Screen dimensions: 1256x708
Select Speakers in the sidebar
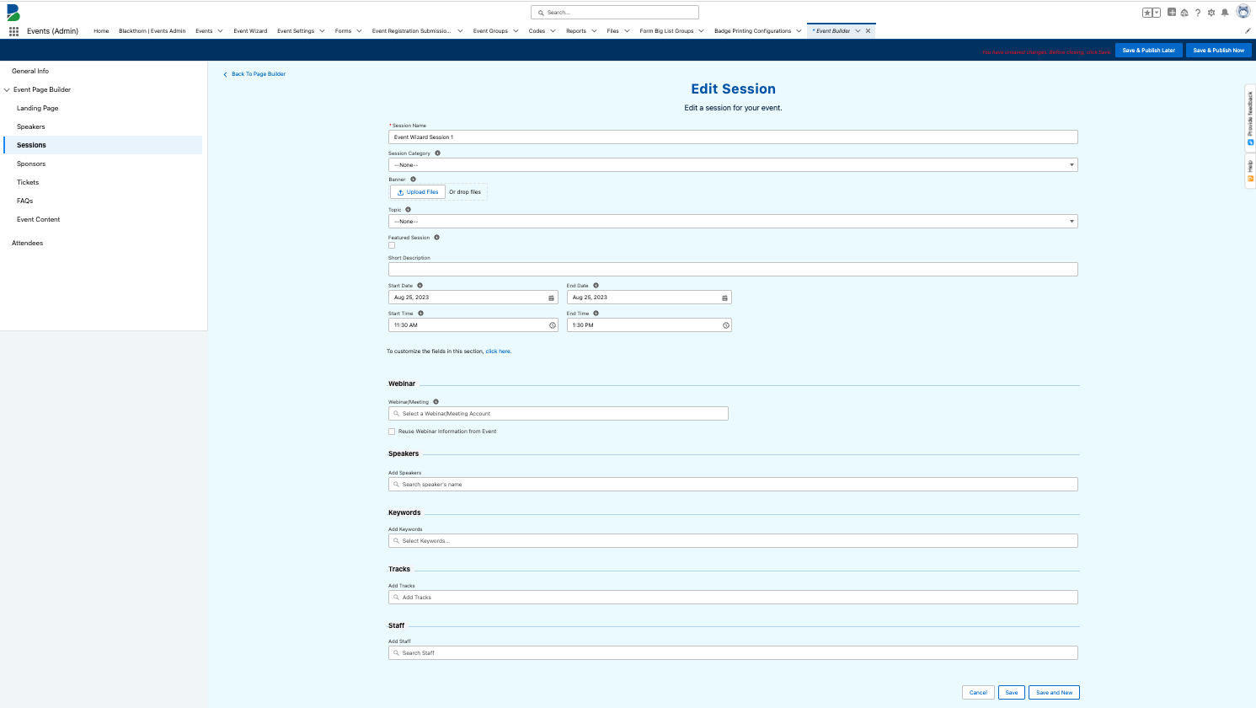coord(31,127)
